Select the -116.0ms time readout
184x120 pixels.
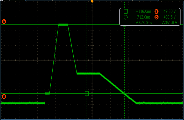tap(144, 11)
